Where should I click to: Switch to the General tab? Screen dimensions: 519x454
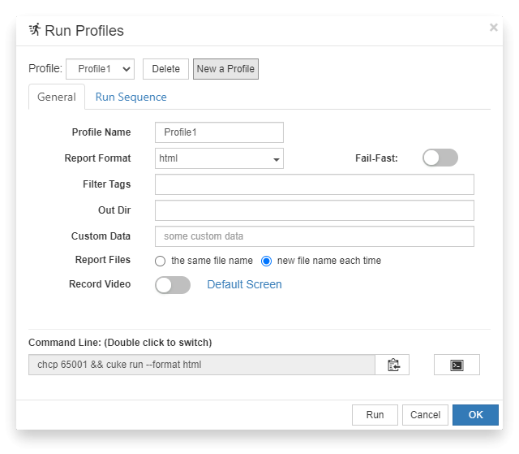pos(57,97)
